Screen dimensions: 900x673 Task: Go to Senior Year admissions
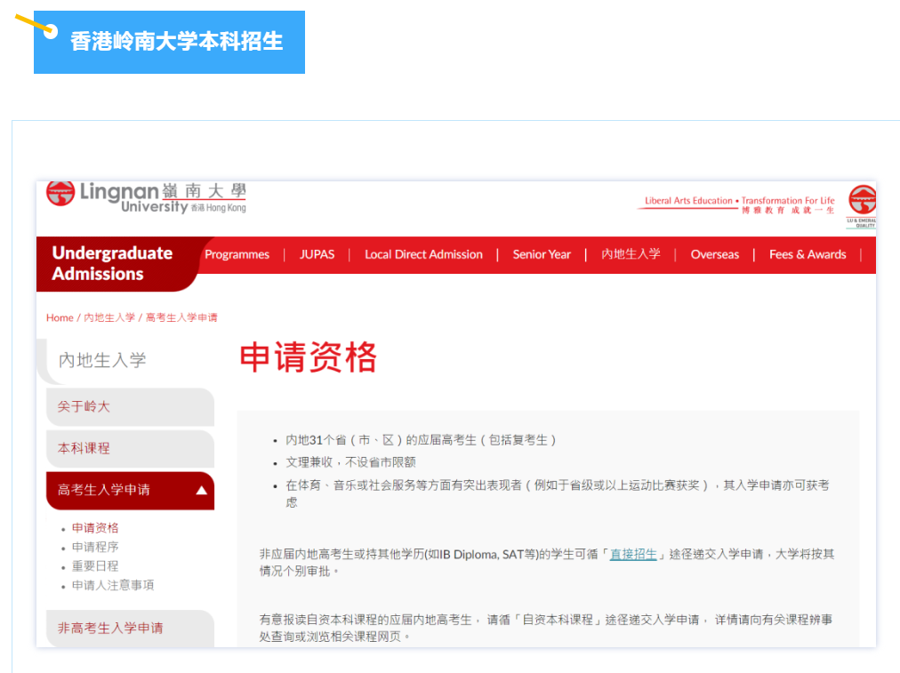(542, 254)
